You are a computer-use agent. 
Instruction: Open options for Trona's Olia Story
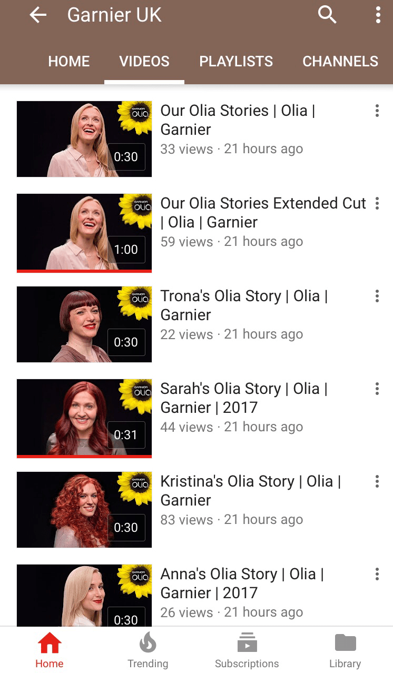pyautogui.click(x=377, y=296)
